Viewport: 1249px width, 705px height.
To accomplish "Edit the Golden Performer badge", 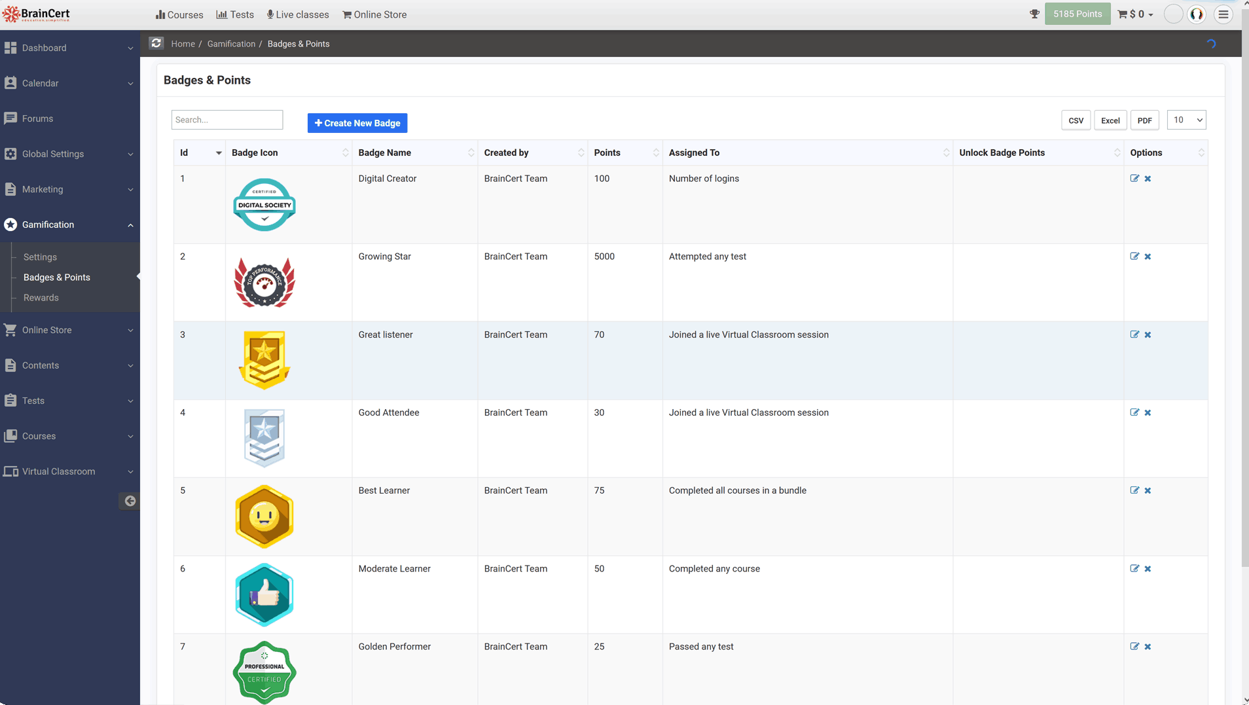I will 1134,646.
